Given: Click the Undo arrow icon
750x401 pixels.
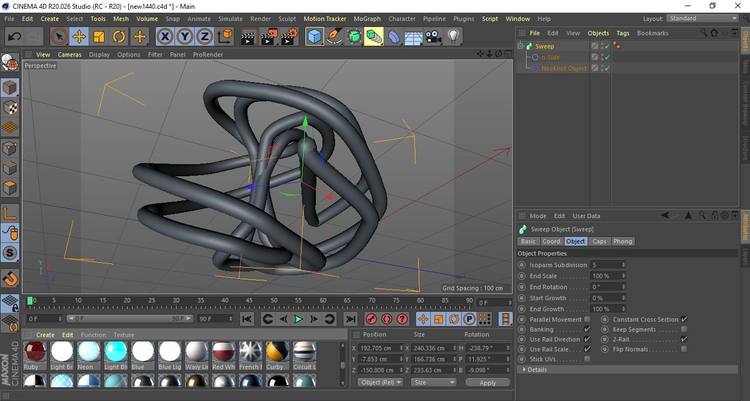Looking at the screenshot, I should point(15,37).
